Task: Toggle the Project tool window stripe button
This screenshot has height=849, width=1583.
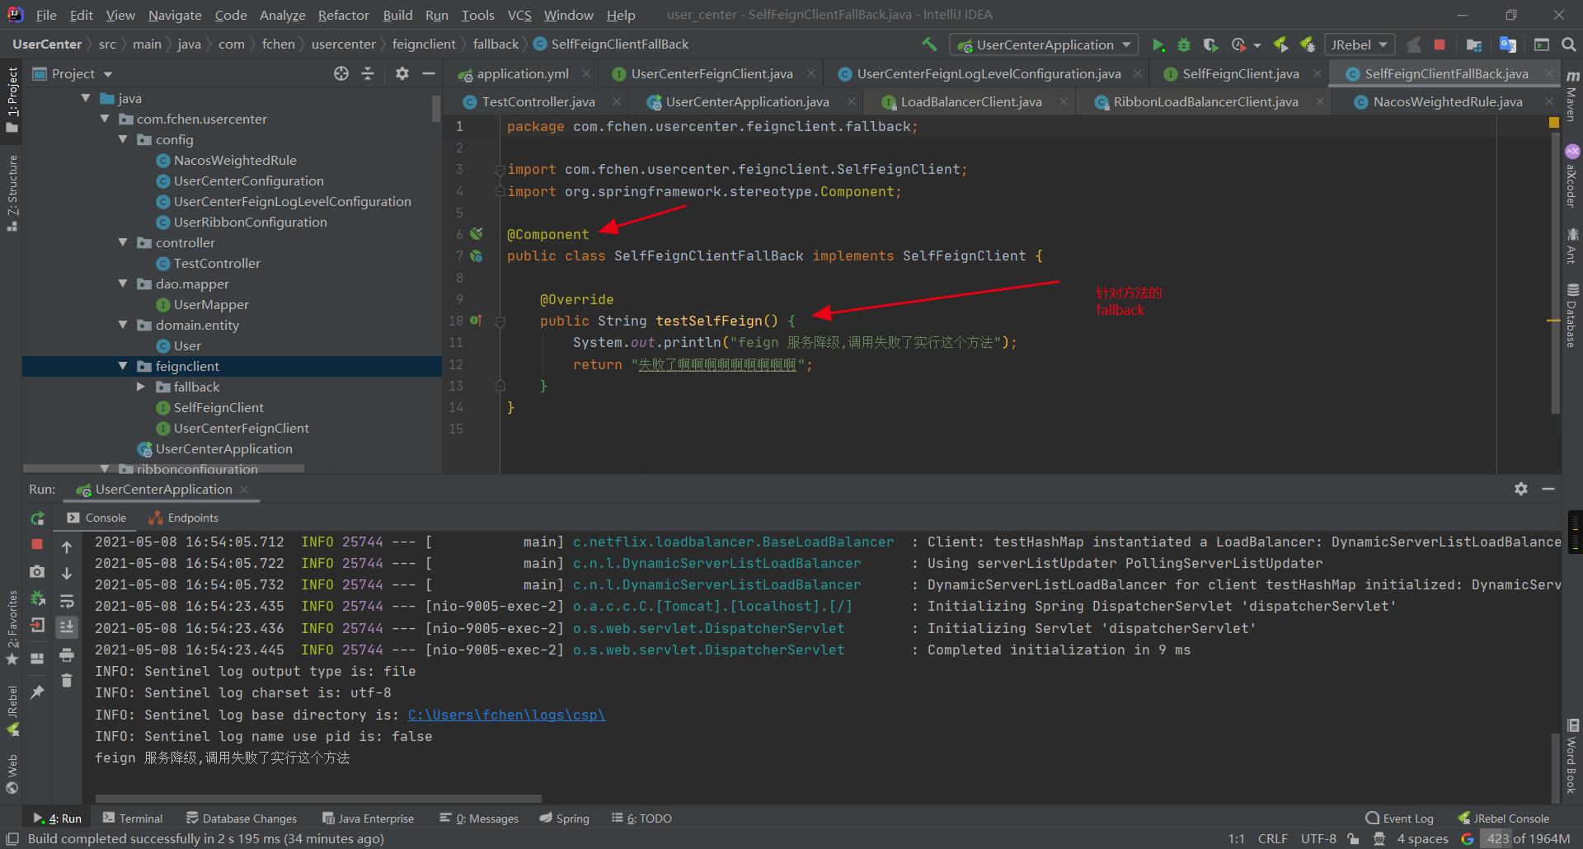Action: tap(12, 100)
